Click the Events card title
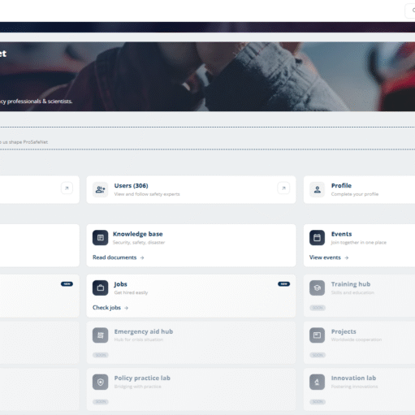 341,234
